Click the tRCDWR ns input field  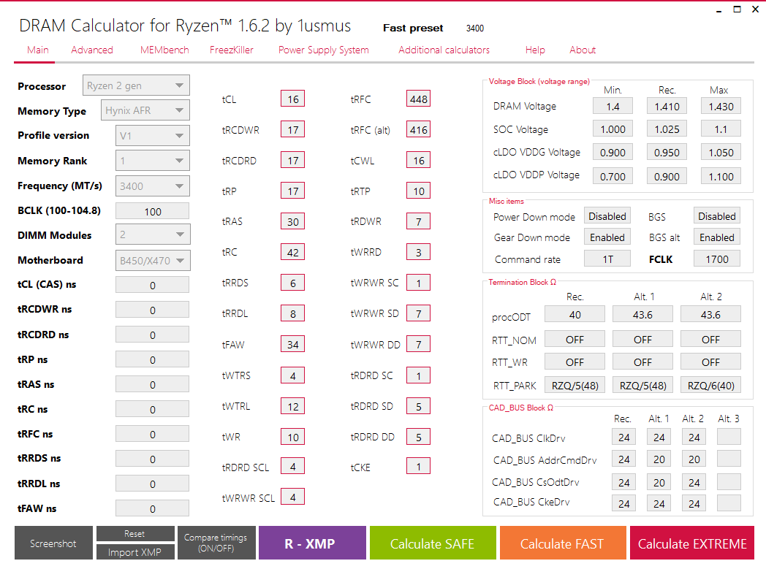coord(153,310)
